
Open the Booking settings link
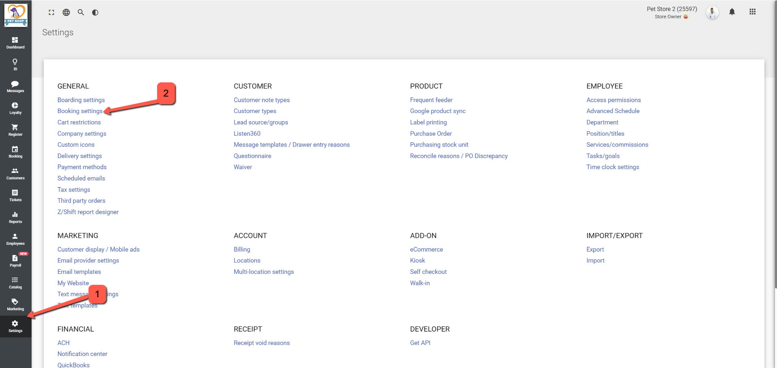80,111
